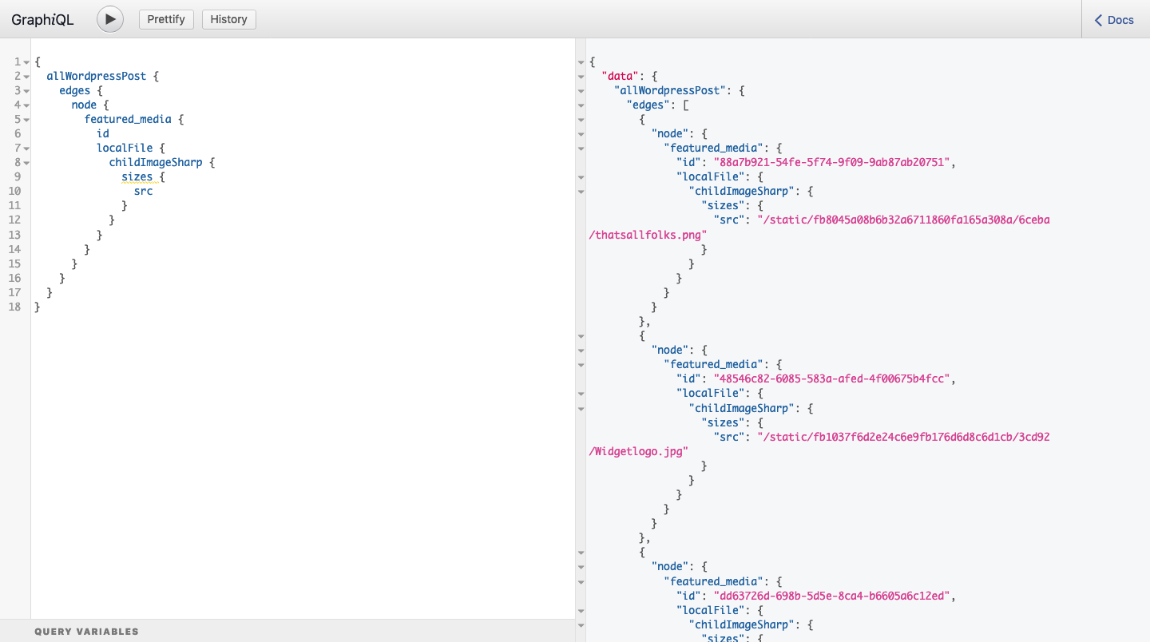Click the chevron icon next to Docs
This screenshot has width=1150, height=642.
(1096, 19)
